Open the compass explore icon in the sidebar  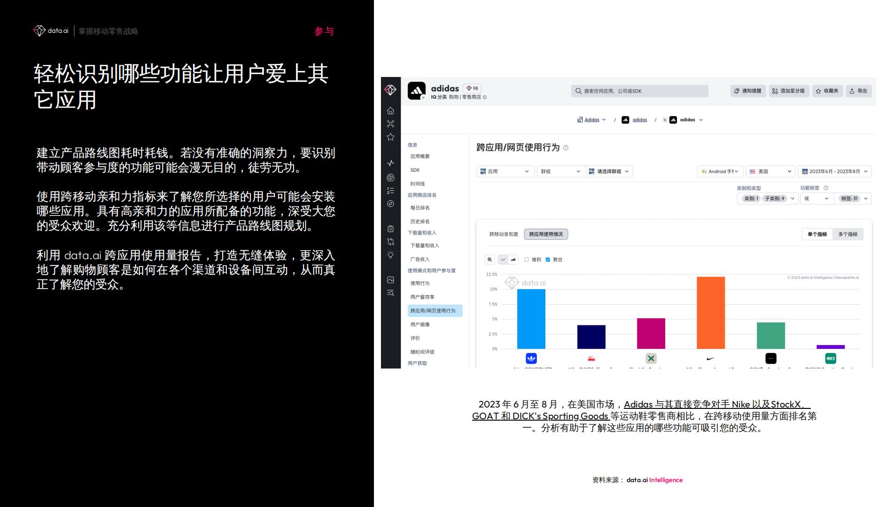[x=390, y=204]
